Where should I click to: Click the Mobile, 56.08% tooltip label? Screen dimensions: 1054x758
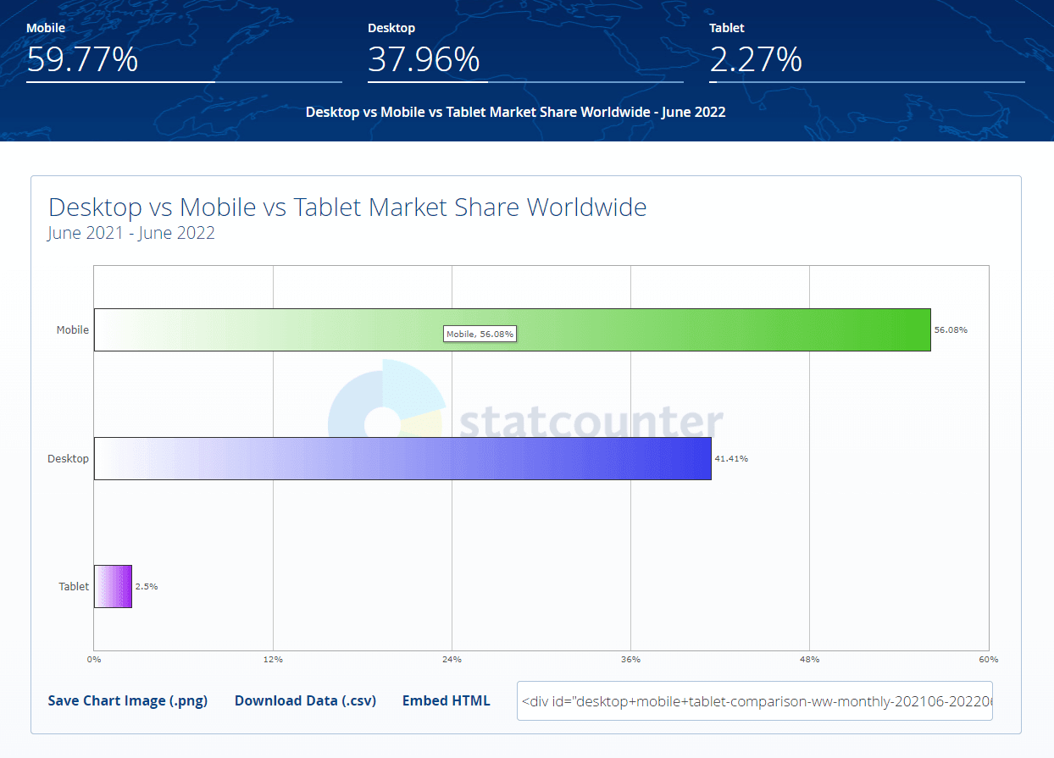480,334
